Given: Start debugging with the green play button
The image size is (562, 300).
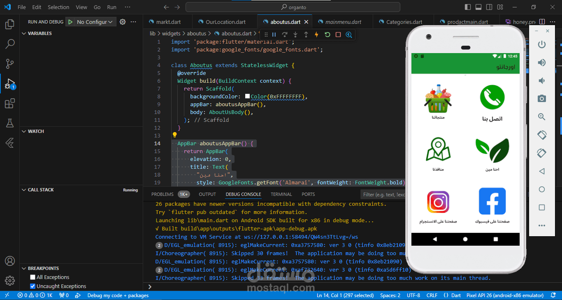Looking at the screenshot, I should tap(70, 22).
